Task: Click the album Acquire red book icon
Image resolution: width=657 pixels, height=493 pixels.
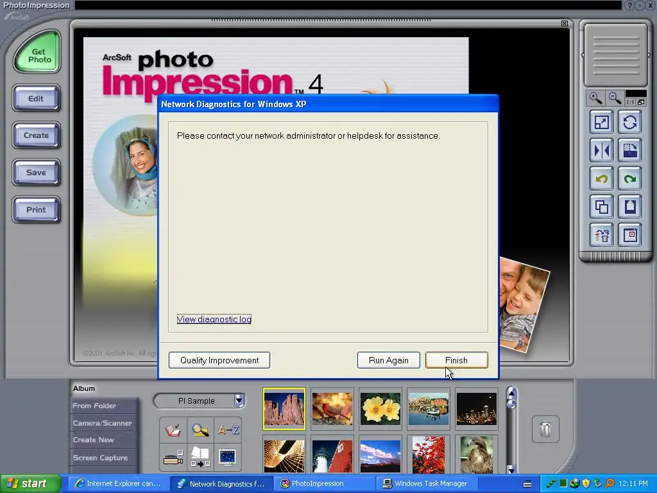Action: point(173,430)
